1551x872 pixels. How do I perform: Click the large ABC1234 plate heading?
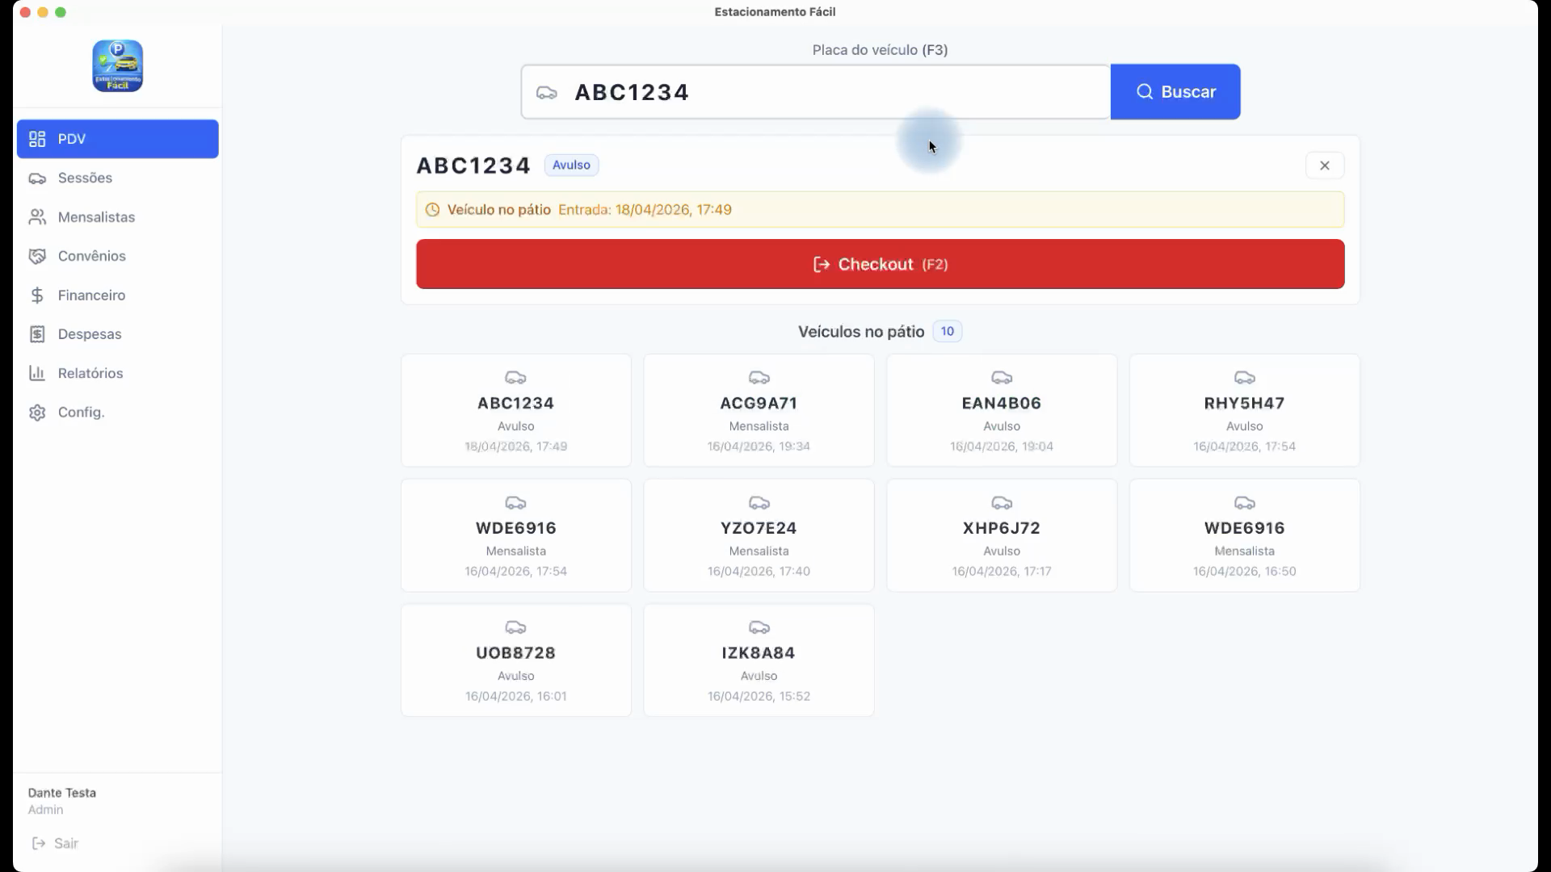[x=473, y=166]
